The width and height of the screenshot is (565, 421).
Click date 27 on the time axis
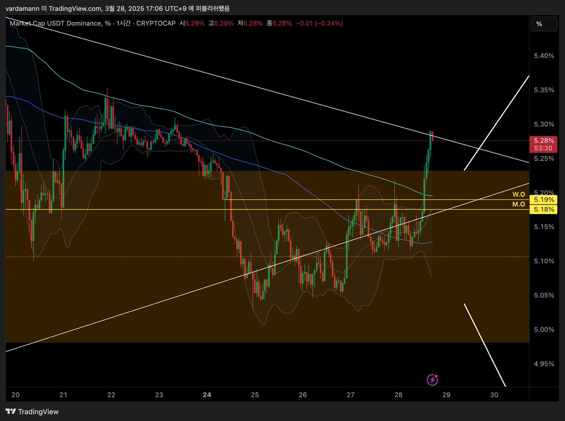pos(351,395)
